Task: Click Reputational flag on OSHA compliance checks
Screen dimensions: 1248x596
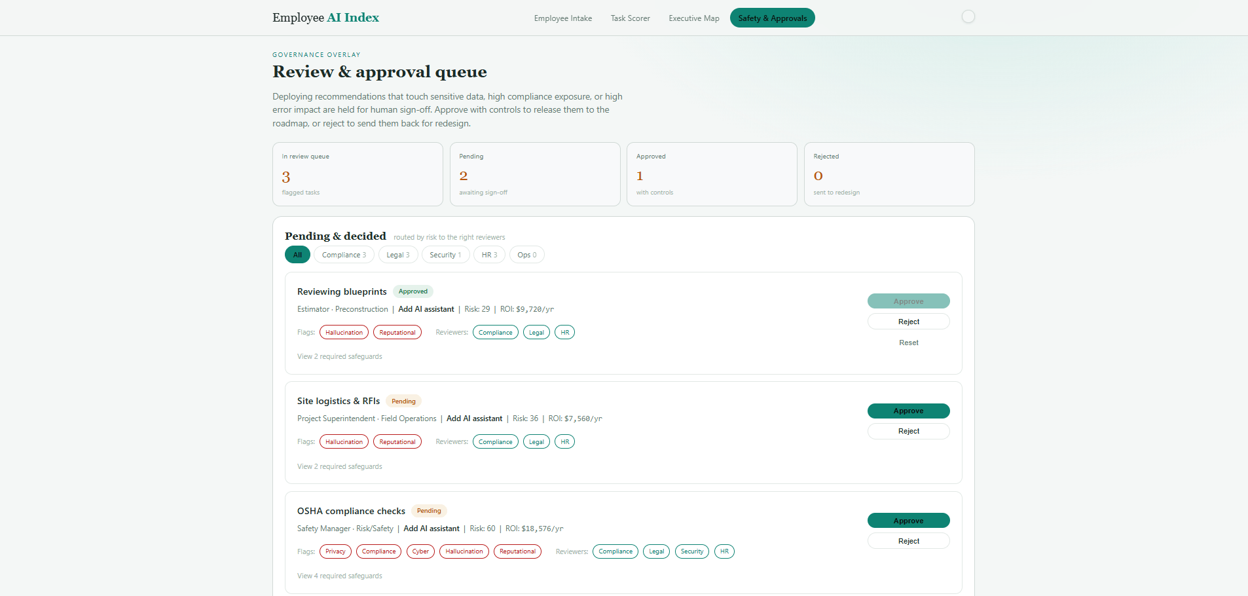Action: 517,551
